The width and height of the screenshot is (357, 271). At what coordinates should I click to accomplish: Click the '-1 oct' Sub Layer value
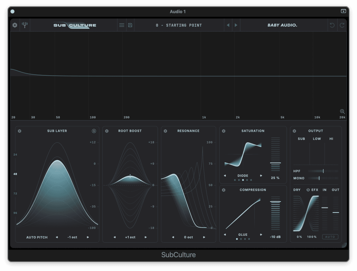click(x=72, y=237)
